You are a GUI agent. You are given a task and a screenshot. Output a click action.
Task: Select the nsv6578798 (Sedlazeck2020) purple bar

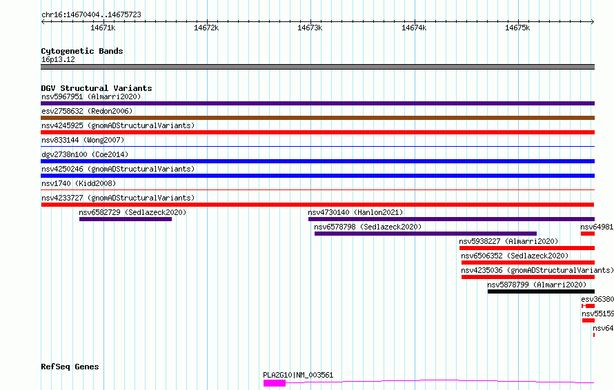[426, 234]
